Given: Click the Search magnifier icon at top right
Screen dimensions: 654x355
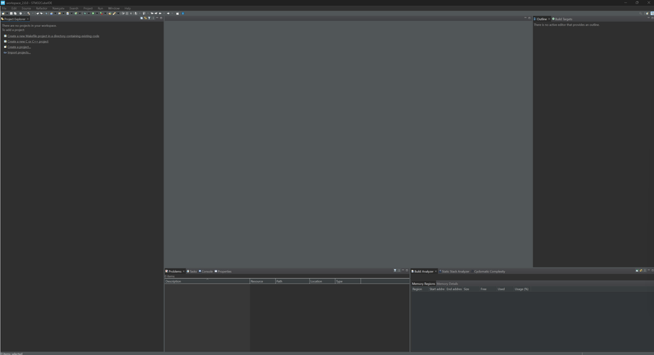Looking at the screenshot, I should click(x=641, y=13).
